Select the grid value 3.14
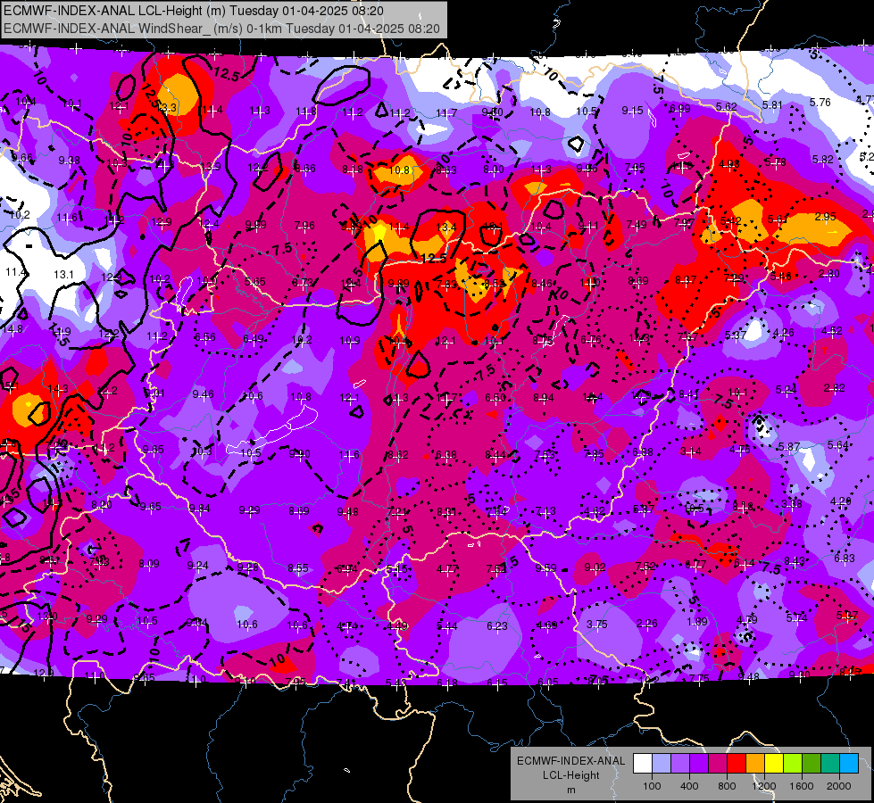 tap(691, 451)
